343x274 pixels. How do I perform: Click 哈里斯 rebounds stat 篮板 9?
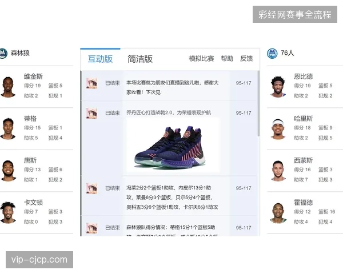[x=325, y=128]
